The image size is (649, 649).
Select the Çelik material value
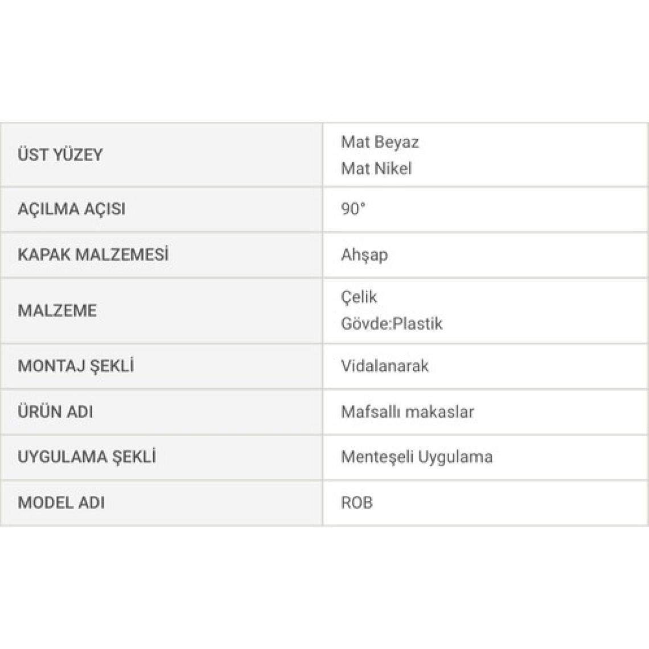359,297
